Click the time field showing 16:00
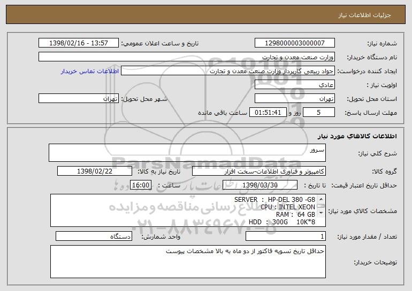Screen dimensions: 412x291 [x=141, y=185]
